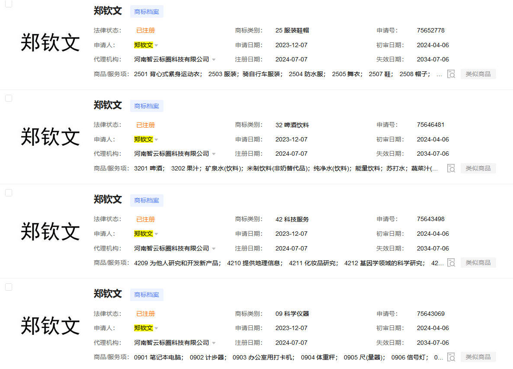Open goods detail icon for application 75646481
Image resolution: width=513 pixels, height=369 pixels.
click(451, 168)
